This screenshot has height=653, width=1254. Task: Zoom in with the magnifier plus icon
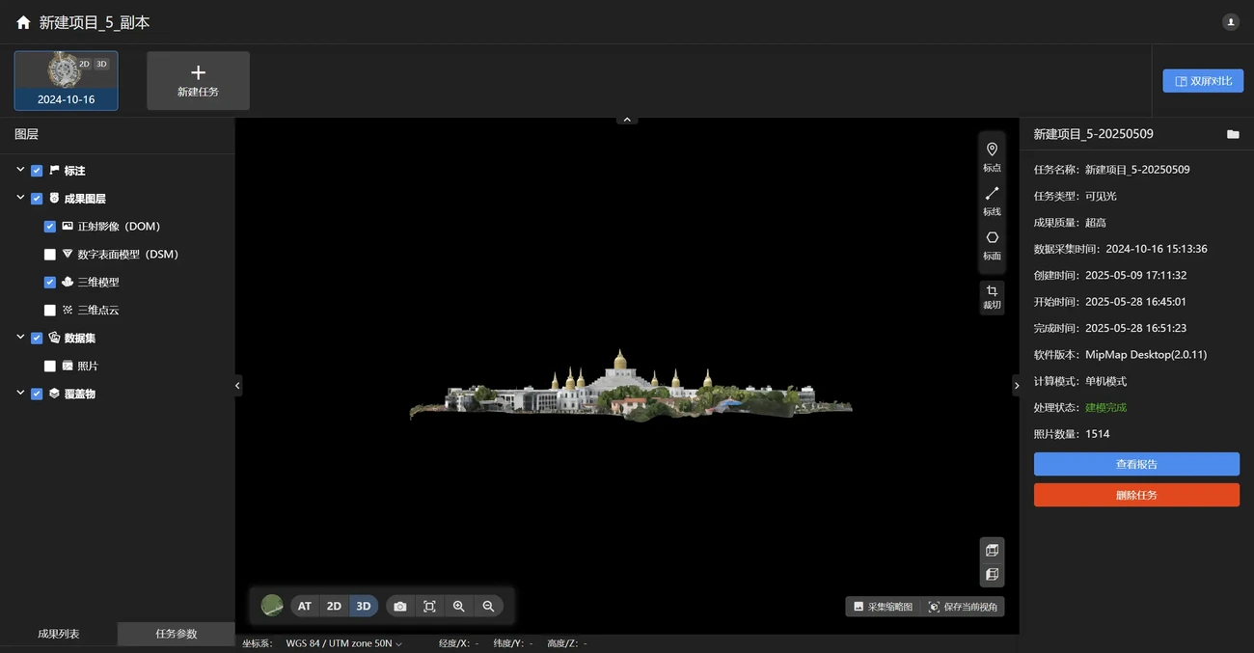(x=459, y=607)
